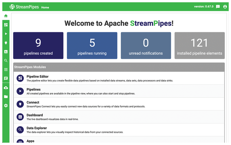Click 'All created pipelines are available' description
The height and width of the screenshot is (145, 231).
(x=81, y=93)
